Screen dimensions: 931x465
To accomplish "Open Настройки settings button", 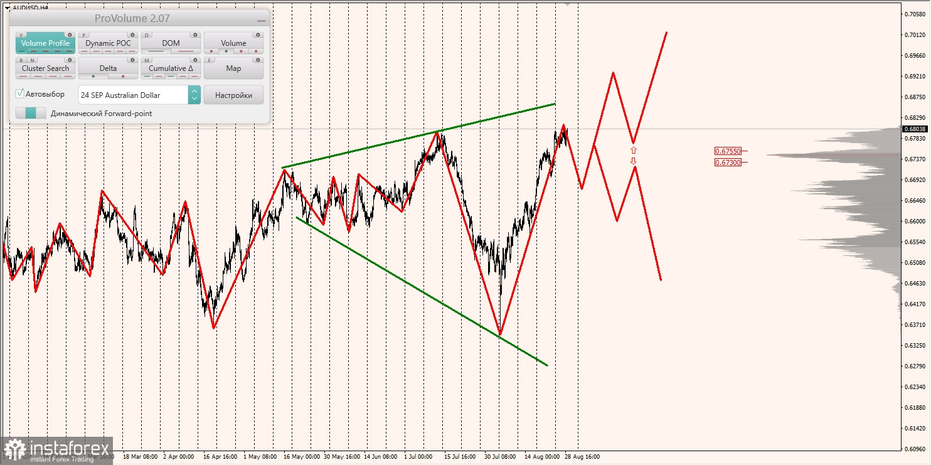I will [233, 95].
